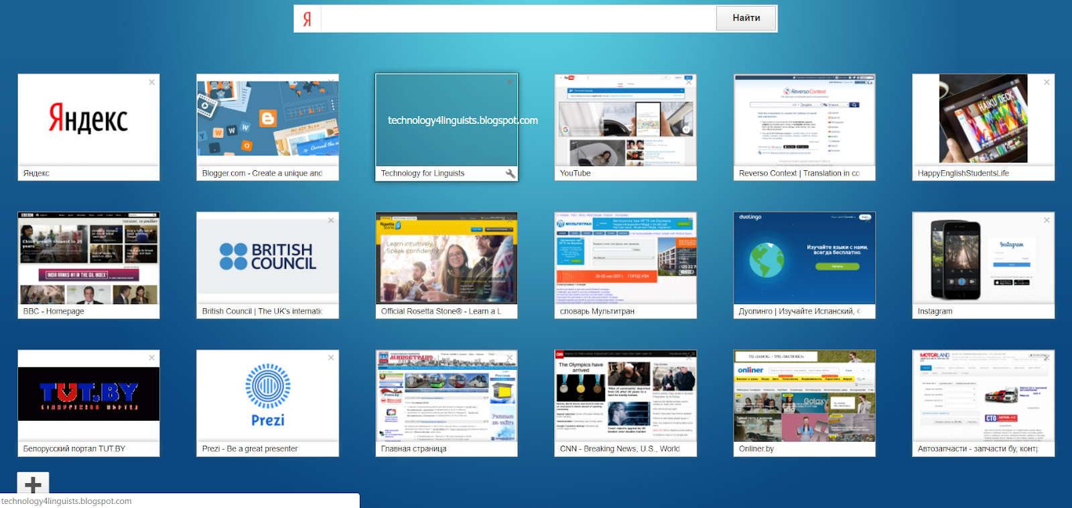Add a new speed dial with plus button
Image resolution: width=1072 pixels, height=508 pixels.
(x=33, y=484)
